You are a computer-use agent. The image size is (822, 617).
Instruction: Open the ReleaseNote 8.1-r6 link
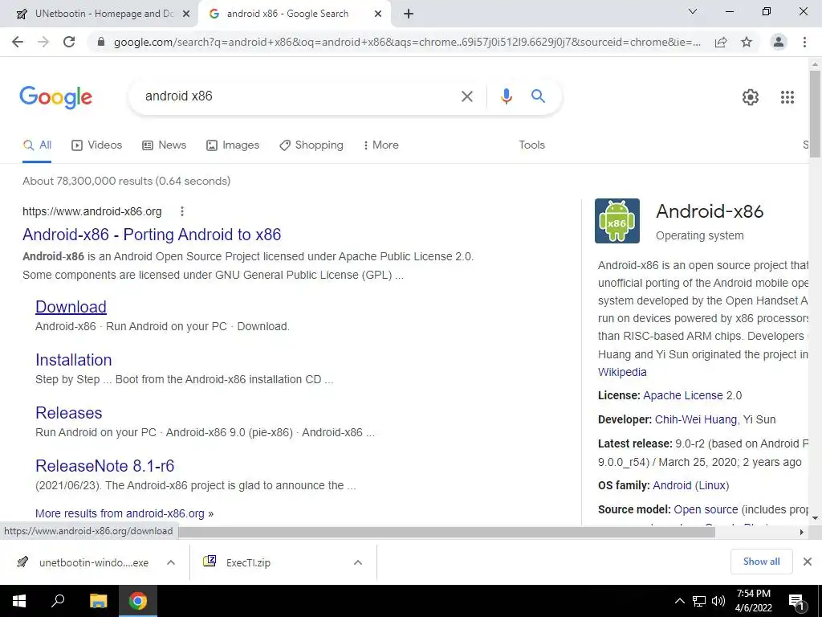tap(104, 466)
